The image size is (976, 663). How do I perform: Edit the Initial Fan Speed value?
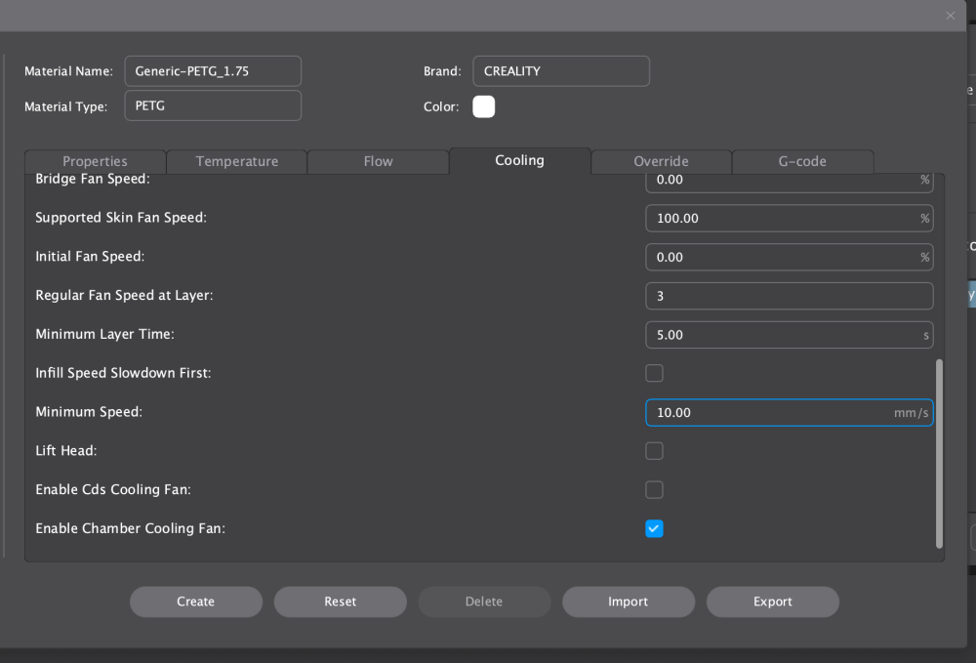(x=790, y=257)
